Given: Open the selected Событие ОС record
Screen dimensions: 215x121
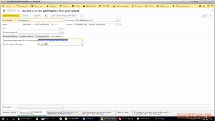Looking at the screenshot, I should [120, 25].
